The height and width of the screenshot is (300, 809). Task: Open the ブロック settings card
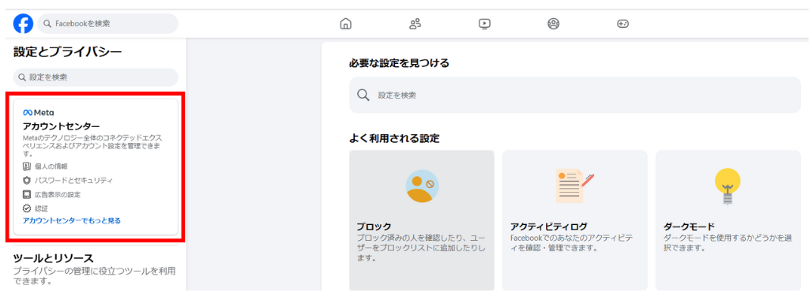[x=422, y=220]
